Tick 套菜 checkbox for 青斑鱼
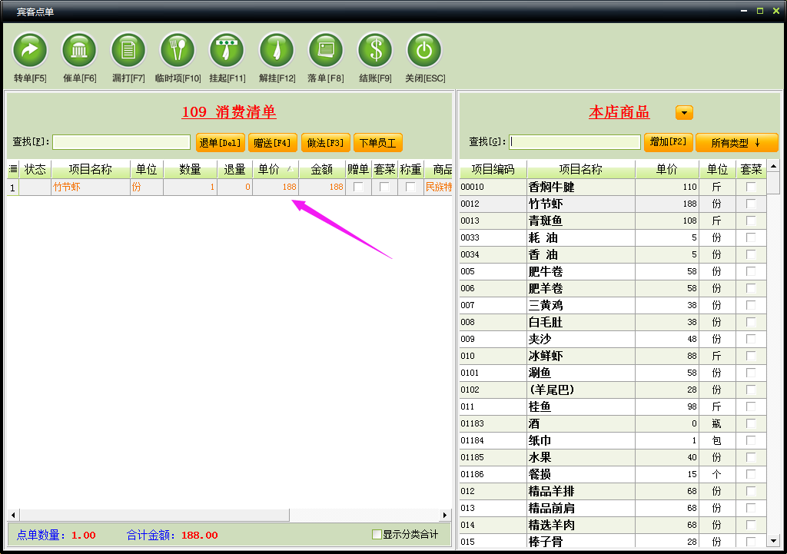 (x=751, y=221)
